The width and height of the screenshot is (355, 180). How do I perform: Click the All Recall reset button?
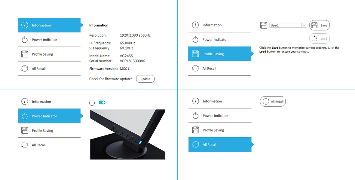click(x=273, y=102)
